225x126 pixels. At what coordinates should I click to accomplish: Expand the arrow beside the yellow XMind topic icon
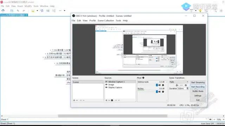pos(37,10)
